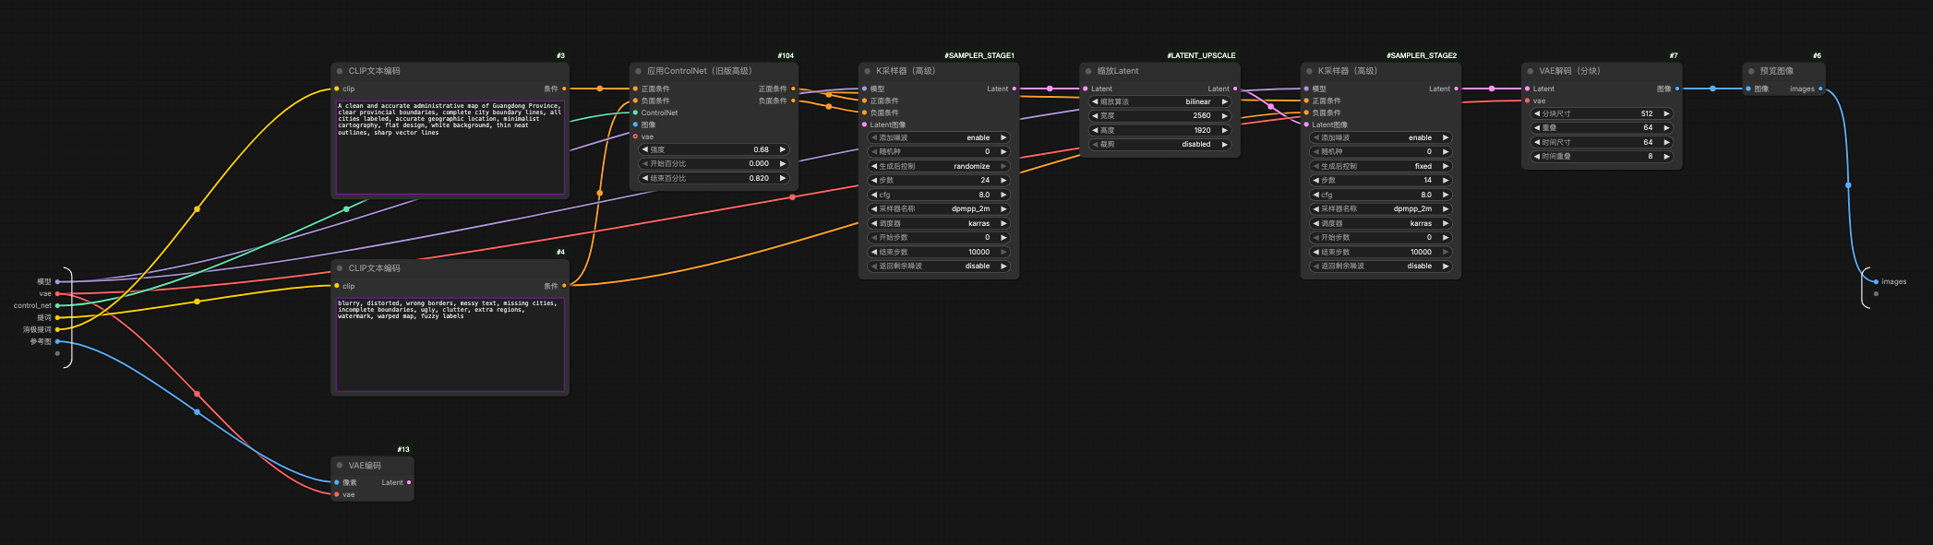Decrease 分块尺寸 512 using its left arrow

(x=1537, y=113)
